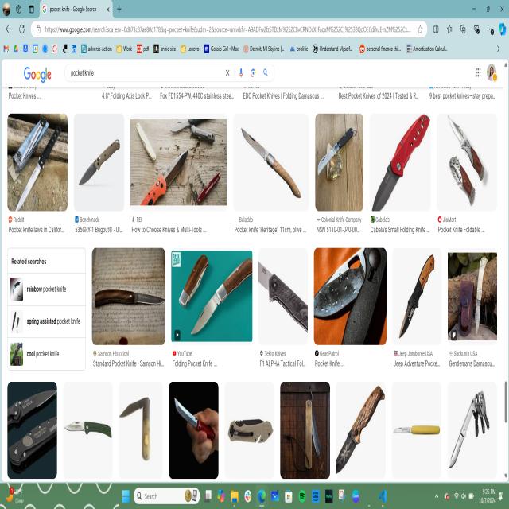The height and width of the screenshot is (509, 509).
Task: Close the pocket knife Google Search tab
Action: point(108,10)
